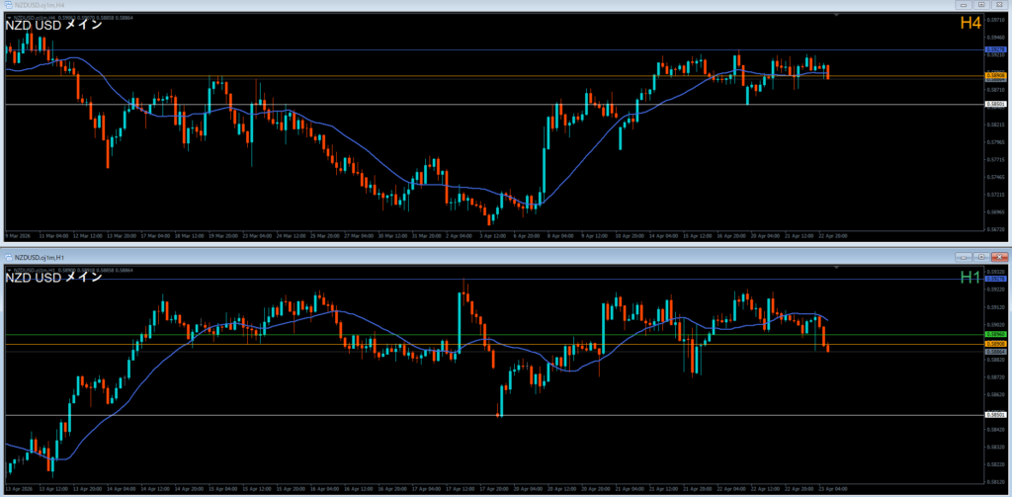
Task: Click the green 0.58960 price tag on H1 chart
Action: click(x=995, y=335)
